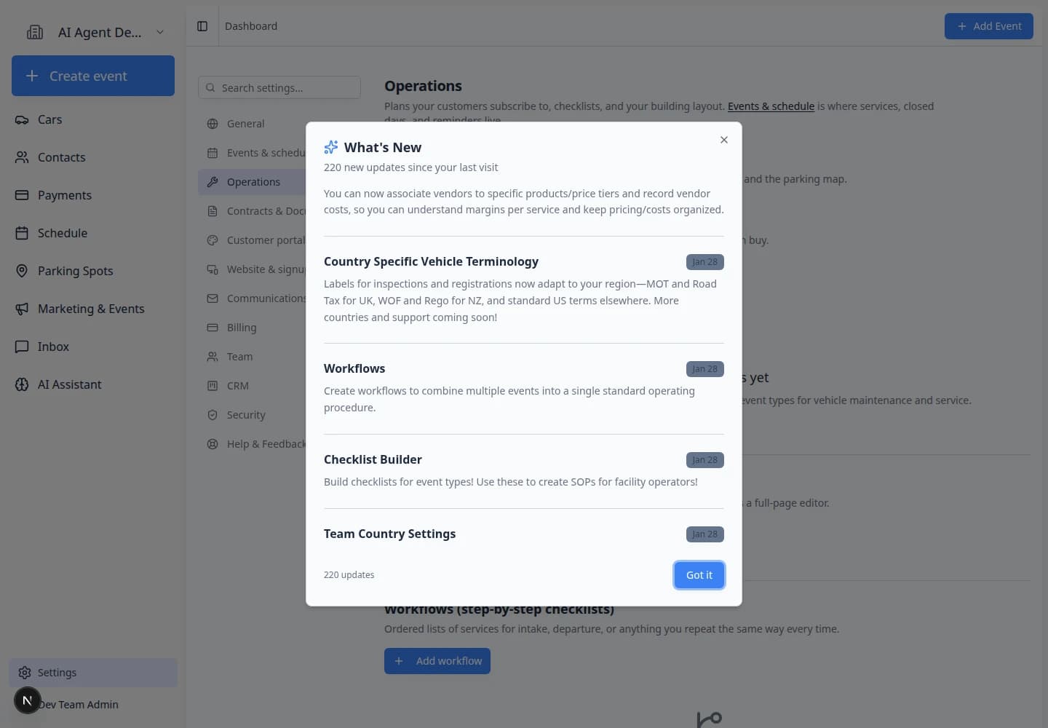Click the Settings gear icon
Viewport: 1048px width, 728px height.
coord(25,673)
